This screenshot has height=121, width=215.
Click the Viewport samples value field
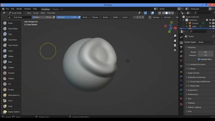coord(206,55)
